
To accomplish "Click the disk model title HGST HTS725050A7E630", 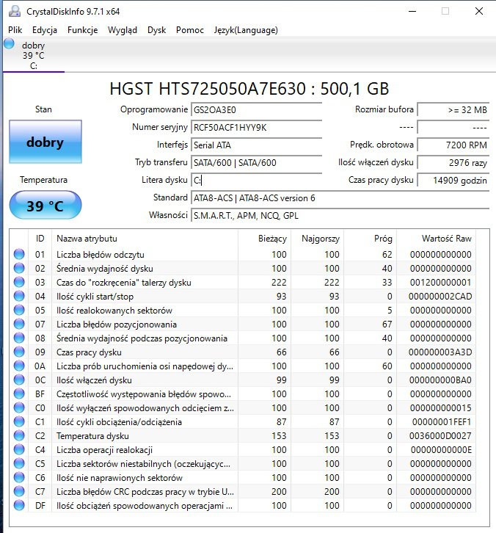I will [249, 89].
